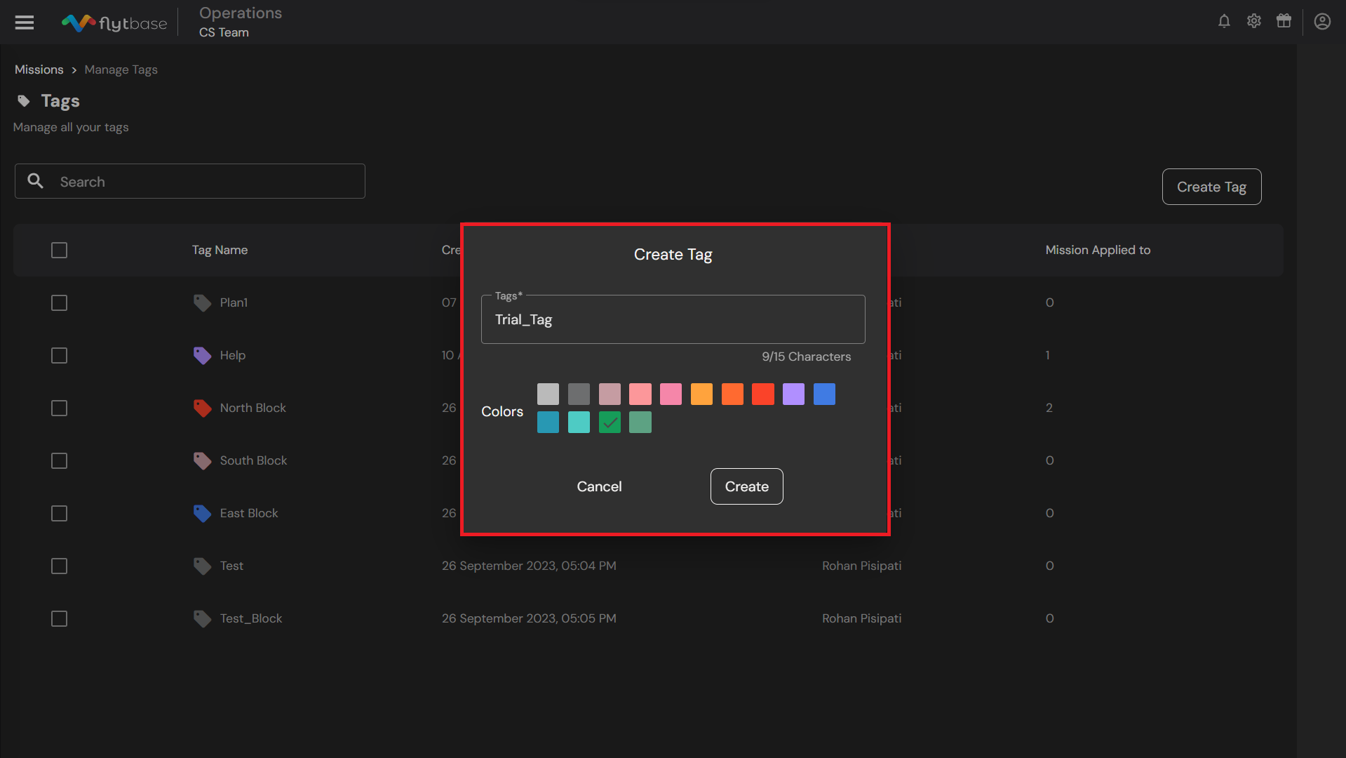1346x758 pixels.
Task: Open the settings gear icon
Action: 1254,21
